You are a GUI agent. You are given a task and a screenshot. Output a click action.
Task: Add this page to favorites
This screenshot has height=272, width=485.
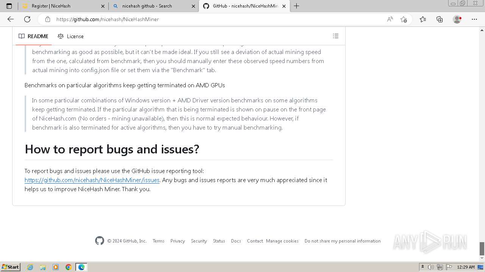coord(404,19)
